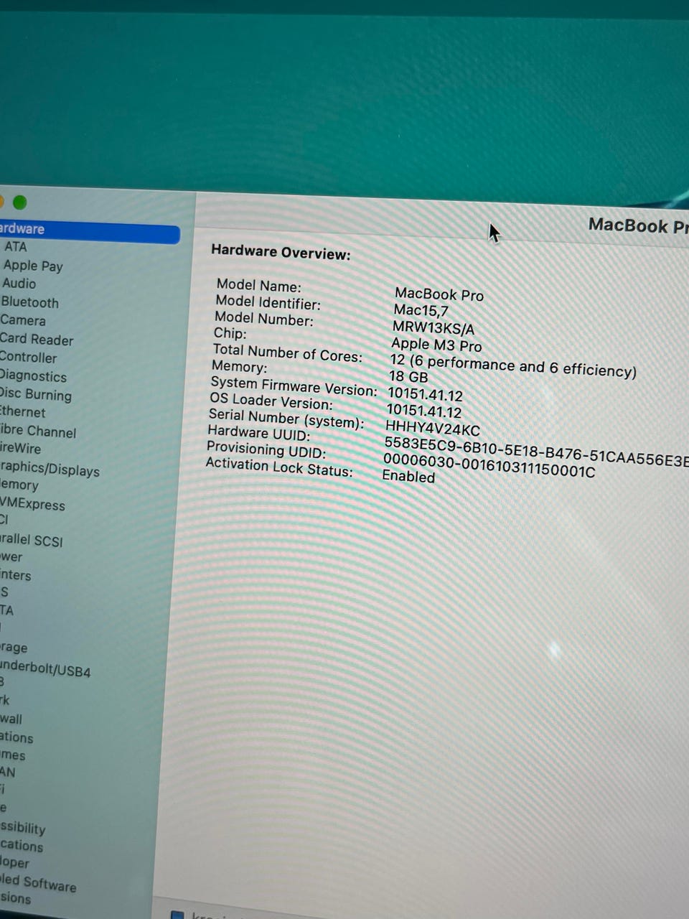The width and height of the screenshot is (689, 919).
Task: Select FireWire in the sidebar
Action: [21, 448]
